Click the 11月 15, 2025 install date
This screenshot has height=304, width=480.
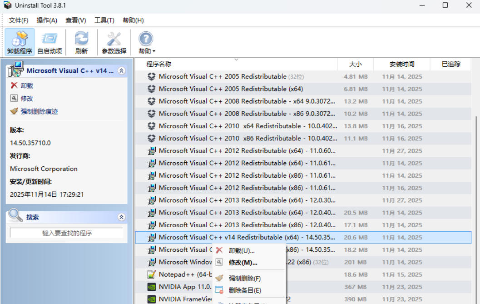click(x=402, y=274)
